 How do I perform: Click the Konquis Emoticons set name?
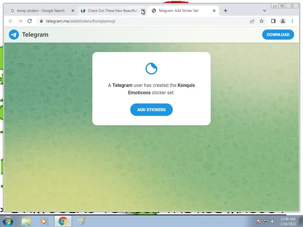pyautogui.click(x=161, y=89)
